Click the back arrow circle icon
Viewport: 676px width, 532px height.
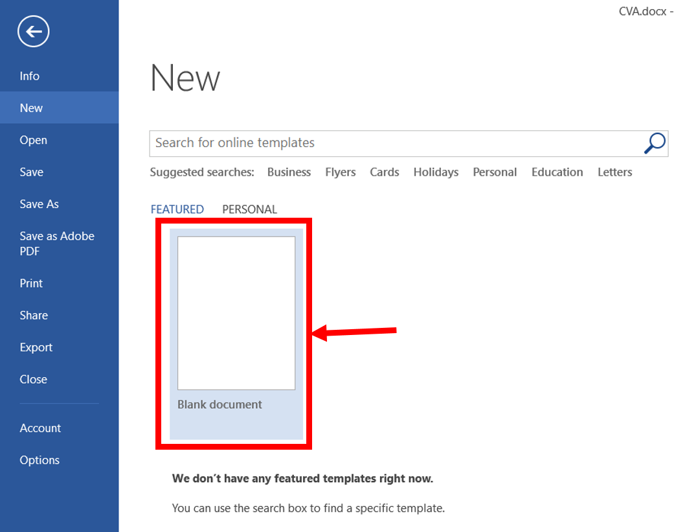pos(33,32)
